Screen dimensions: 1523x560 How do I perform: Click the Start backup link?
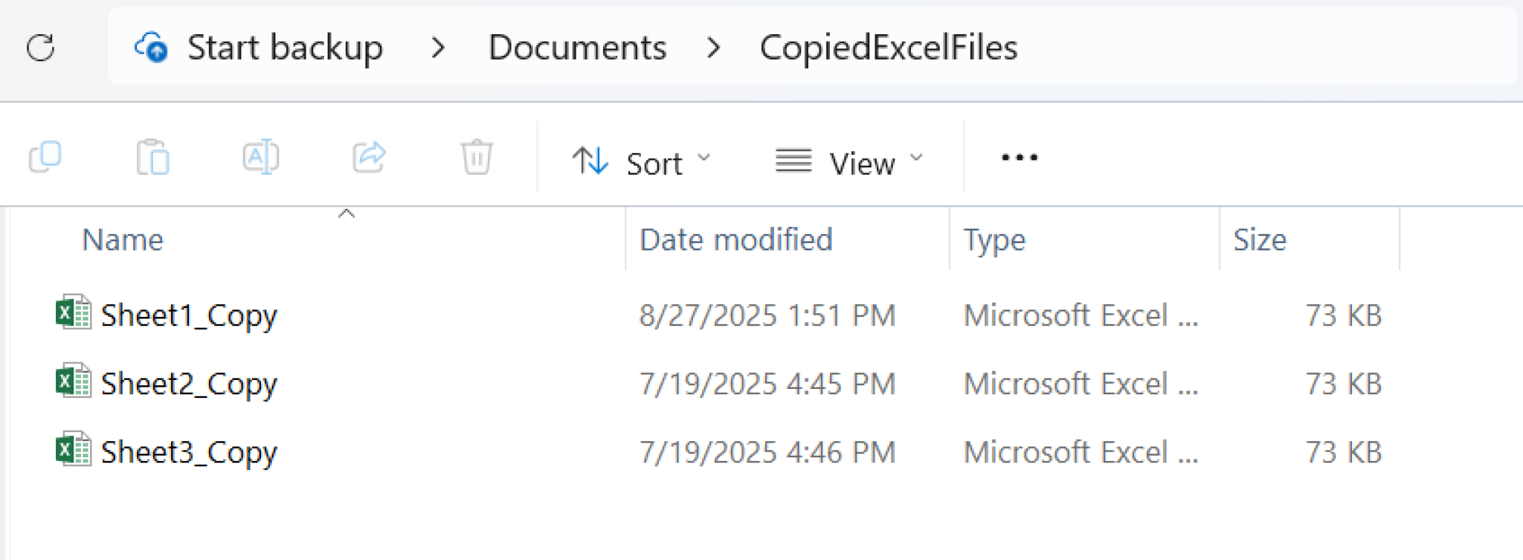[286, 47]
